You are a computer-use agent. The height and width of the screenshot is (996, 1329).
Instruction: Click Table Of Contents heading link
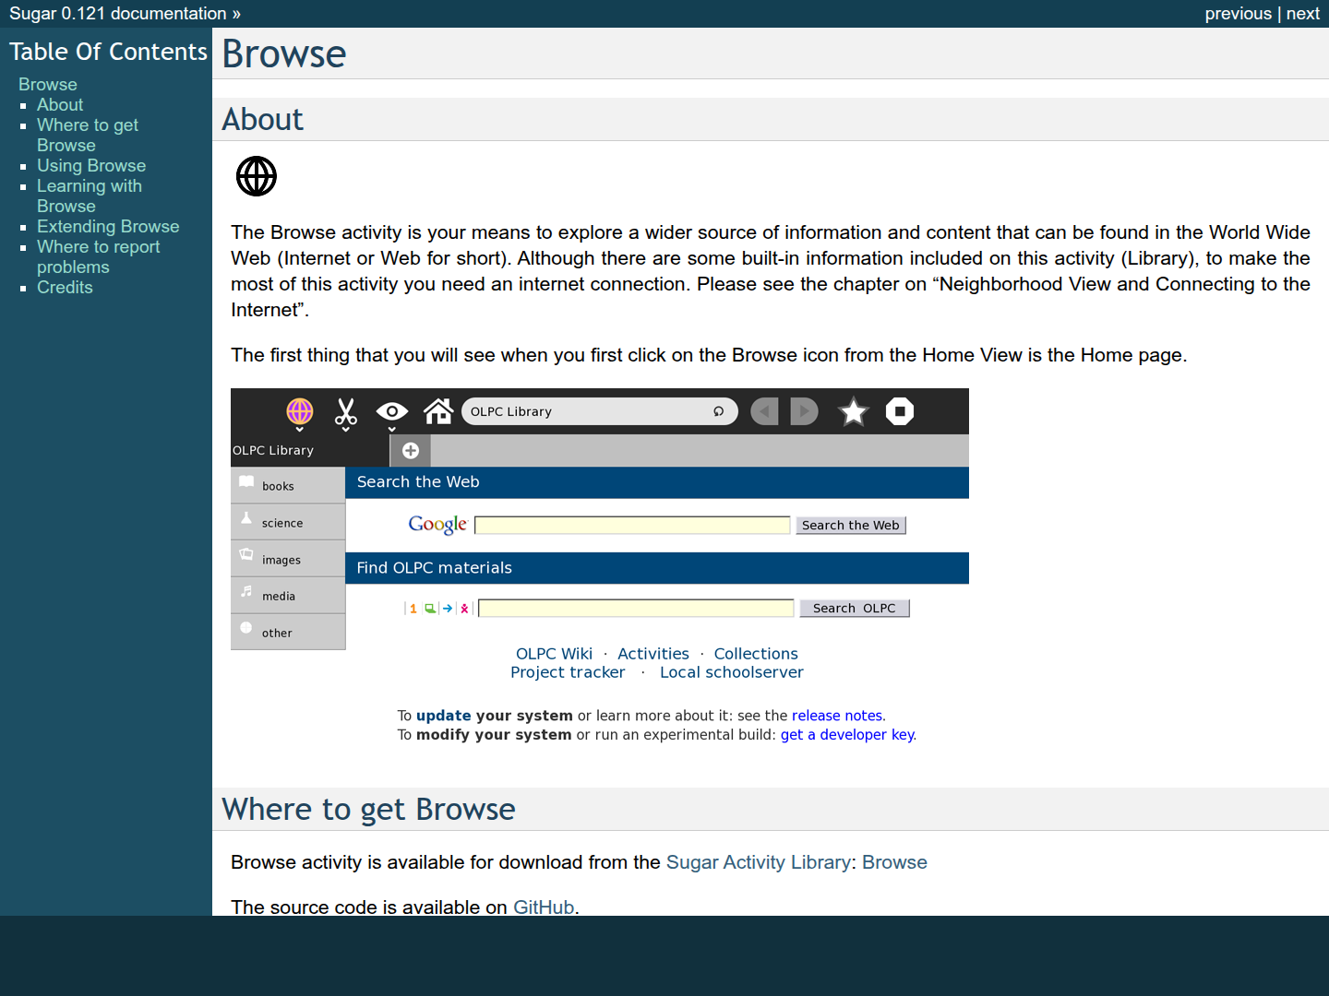pyautogui.click(x=108, y=52)
